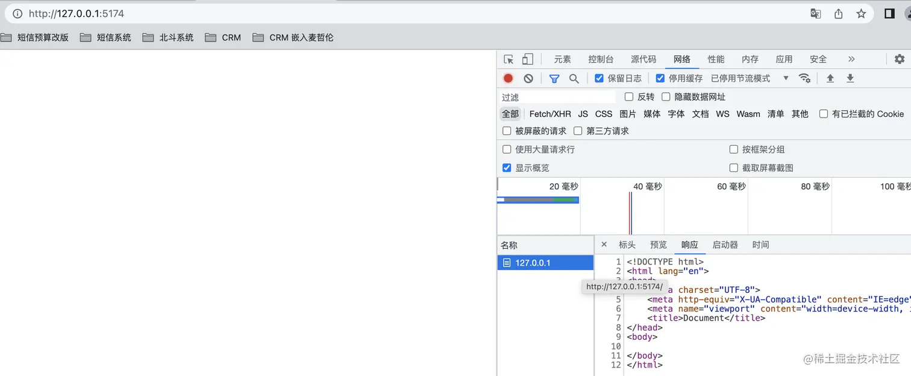
Task: Click the translate page icon in address bar
Action: (x=815, y=13)
